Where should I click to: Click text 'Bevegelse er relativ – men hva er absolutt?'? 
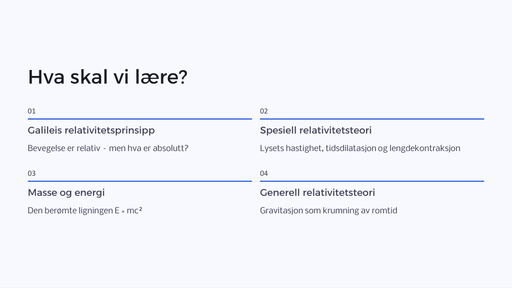point(108,148)
